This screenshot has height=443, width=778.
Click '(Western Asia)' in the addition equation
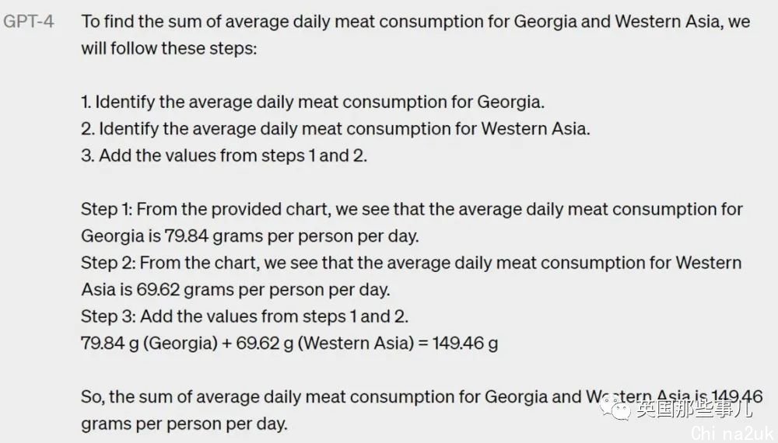tap(356, 343)
